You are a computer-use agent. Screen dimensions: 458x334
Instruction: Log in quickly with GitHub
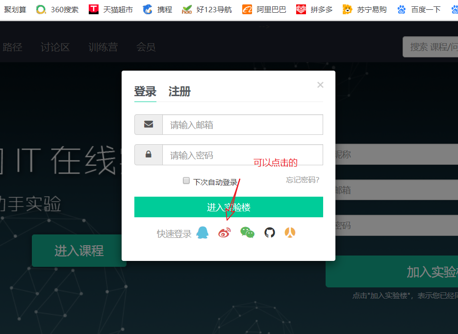click(270, 232)
